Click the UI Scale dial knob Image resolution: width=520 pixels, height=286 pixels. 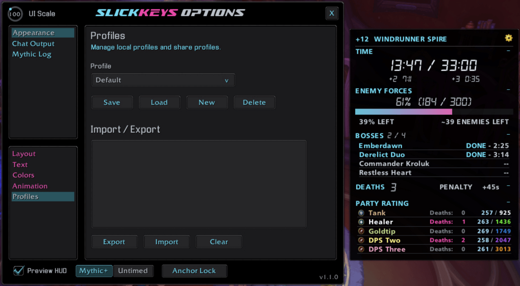(x=15, y=14)
